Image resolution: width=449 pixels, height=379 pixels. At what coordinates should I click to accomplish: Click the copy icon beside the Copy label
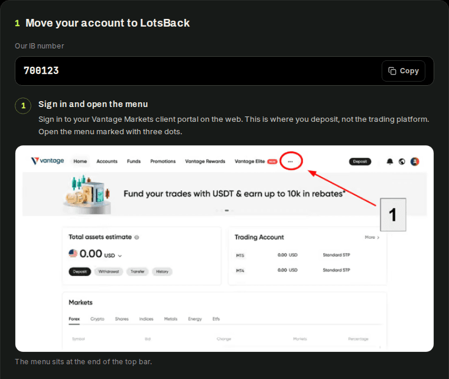click(392, 71)
